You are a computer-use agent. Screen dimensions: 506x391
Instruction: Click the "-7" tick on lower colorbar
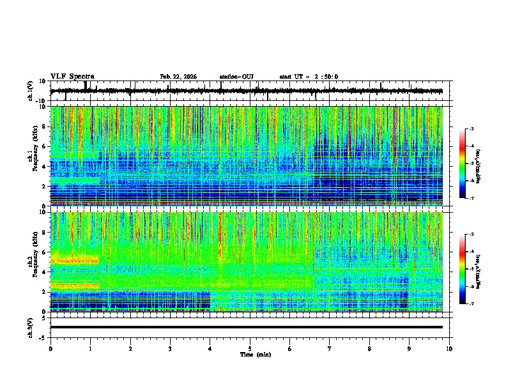click(471, 303)
